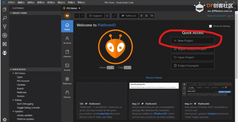Open the 调试(D) menu
238x122 pixels.
point(61,3)
